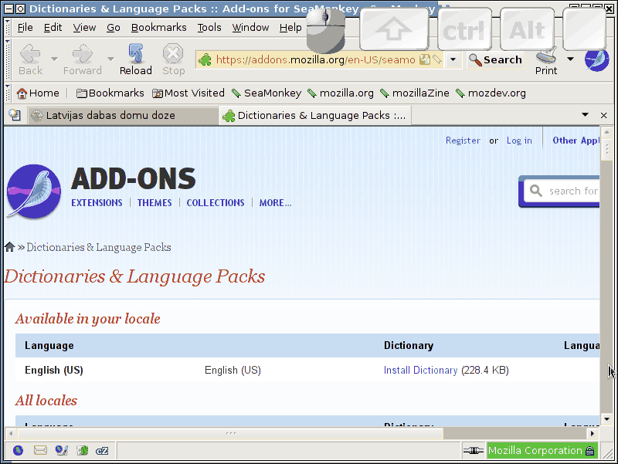Click the vertical scrollbar down arrow
Viewport: 618px width, 464px height.
point(606,419)
